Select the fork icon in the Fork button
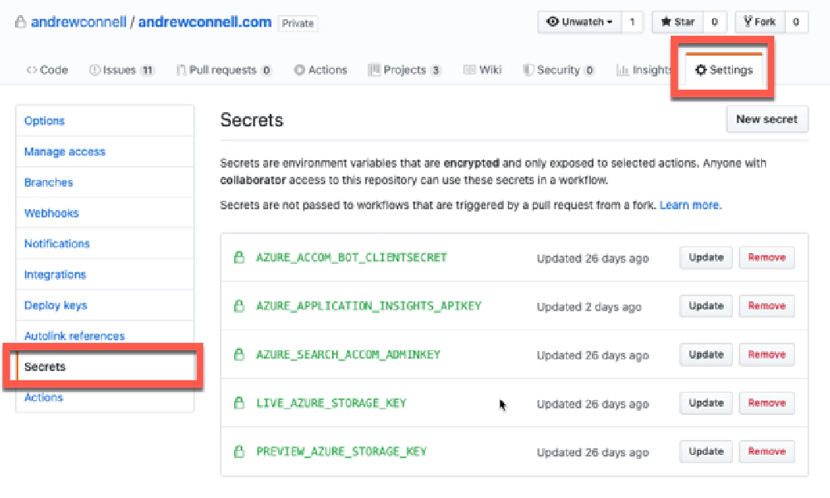Screen dimensions: 830x498 point(749,22)
